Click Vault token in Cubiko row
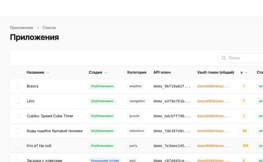This screenshot has height=162, width=263. [x=213, y=116]
